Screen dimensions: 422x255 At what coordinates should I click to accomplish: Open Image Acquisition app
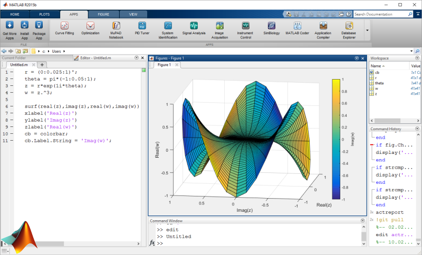219,30
